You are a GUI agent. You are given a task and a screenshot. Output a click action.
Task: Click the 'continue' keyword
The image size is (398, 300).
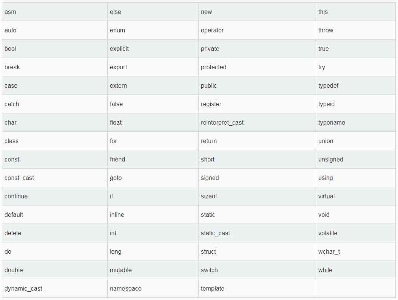tap(16, 196)
